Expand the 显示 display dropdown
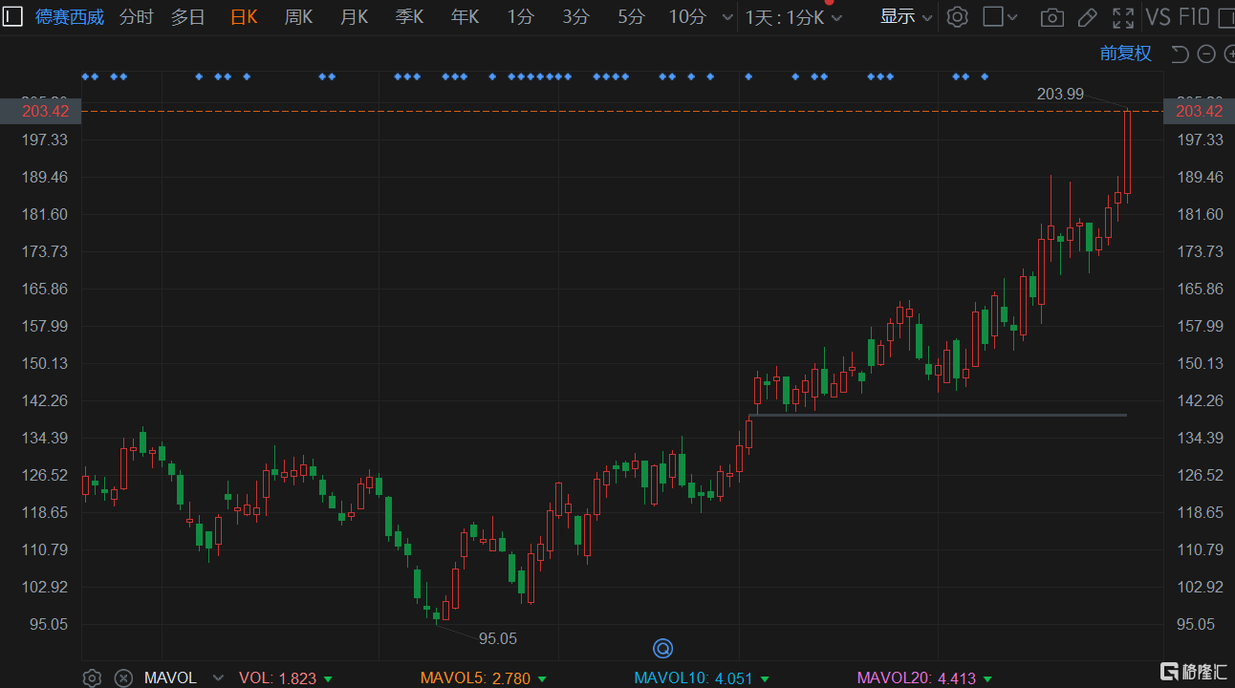The image size is (1235, 688). coord(905,17)
